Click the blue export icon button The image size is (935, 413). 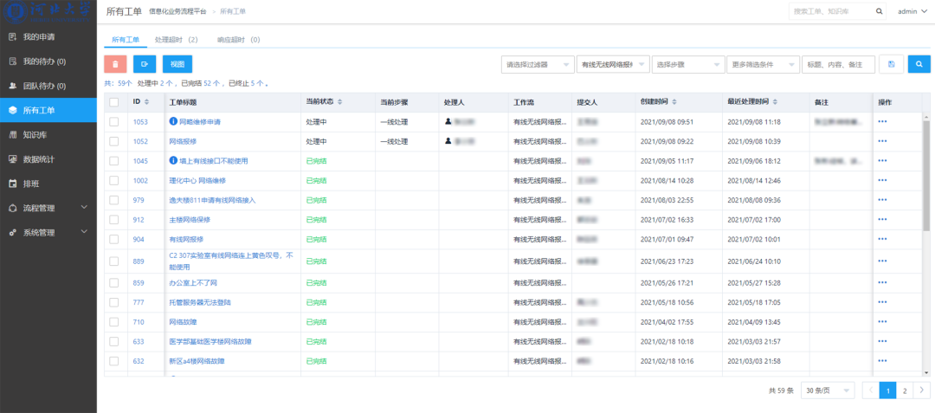pyautogui.click(x=145, y=64)
